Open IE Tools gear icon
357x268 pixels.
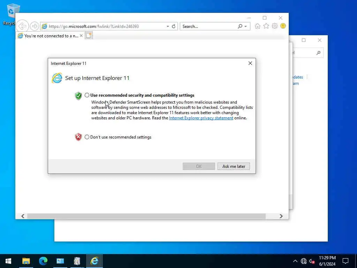click(275, 26)
